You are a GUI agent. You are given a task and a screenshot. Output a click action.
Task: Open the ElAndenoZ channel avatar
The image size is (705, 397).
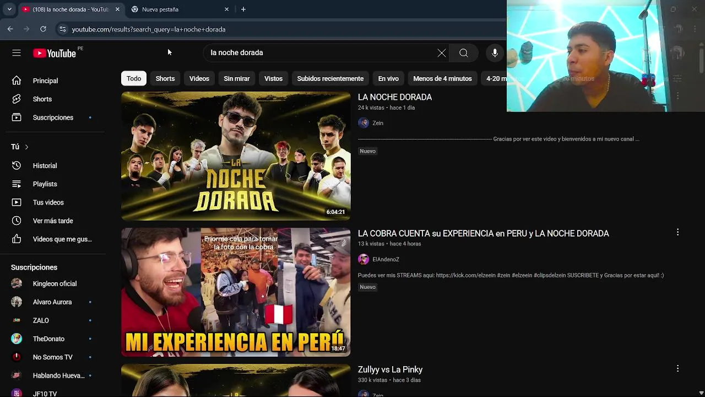pos(364,259)
